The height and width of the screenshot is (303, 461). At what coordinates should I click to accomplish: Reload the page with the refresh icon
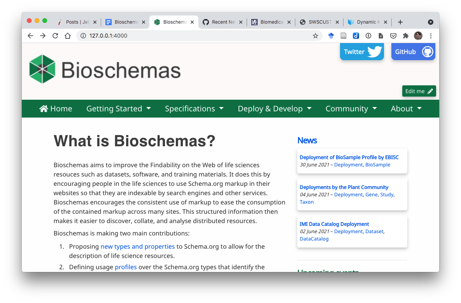pos(55,35)
